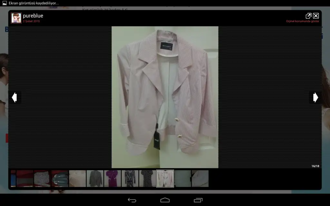Advance to next photo with right arrow

tap(315, 97)
